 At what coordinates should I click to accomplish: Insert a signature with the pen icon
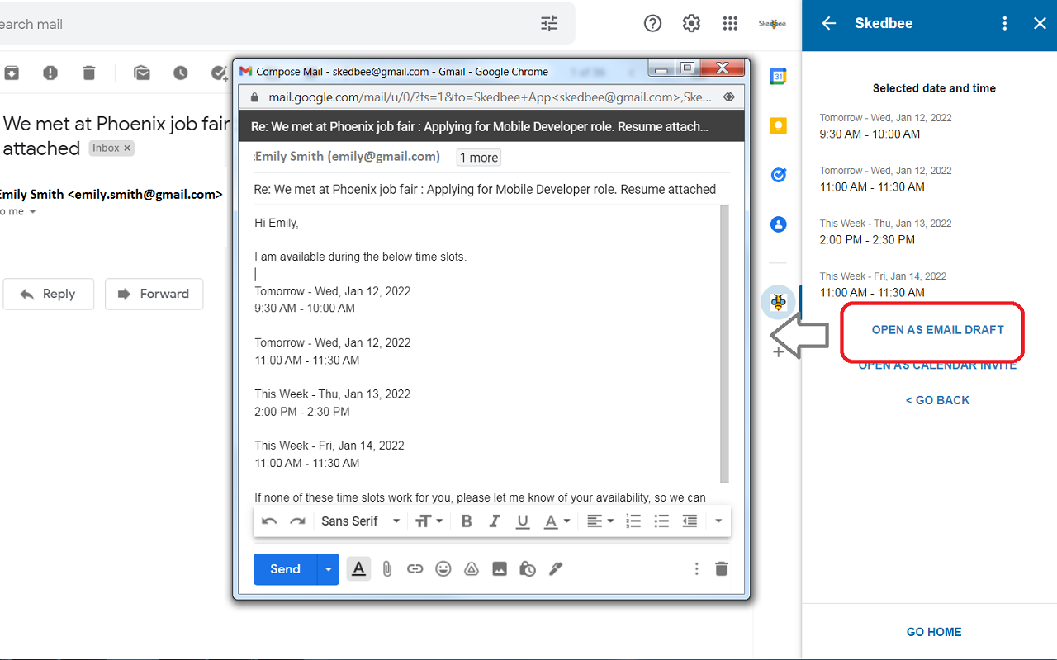(x=556, y=569)
